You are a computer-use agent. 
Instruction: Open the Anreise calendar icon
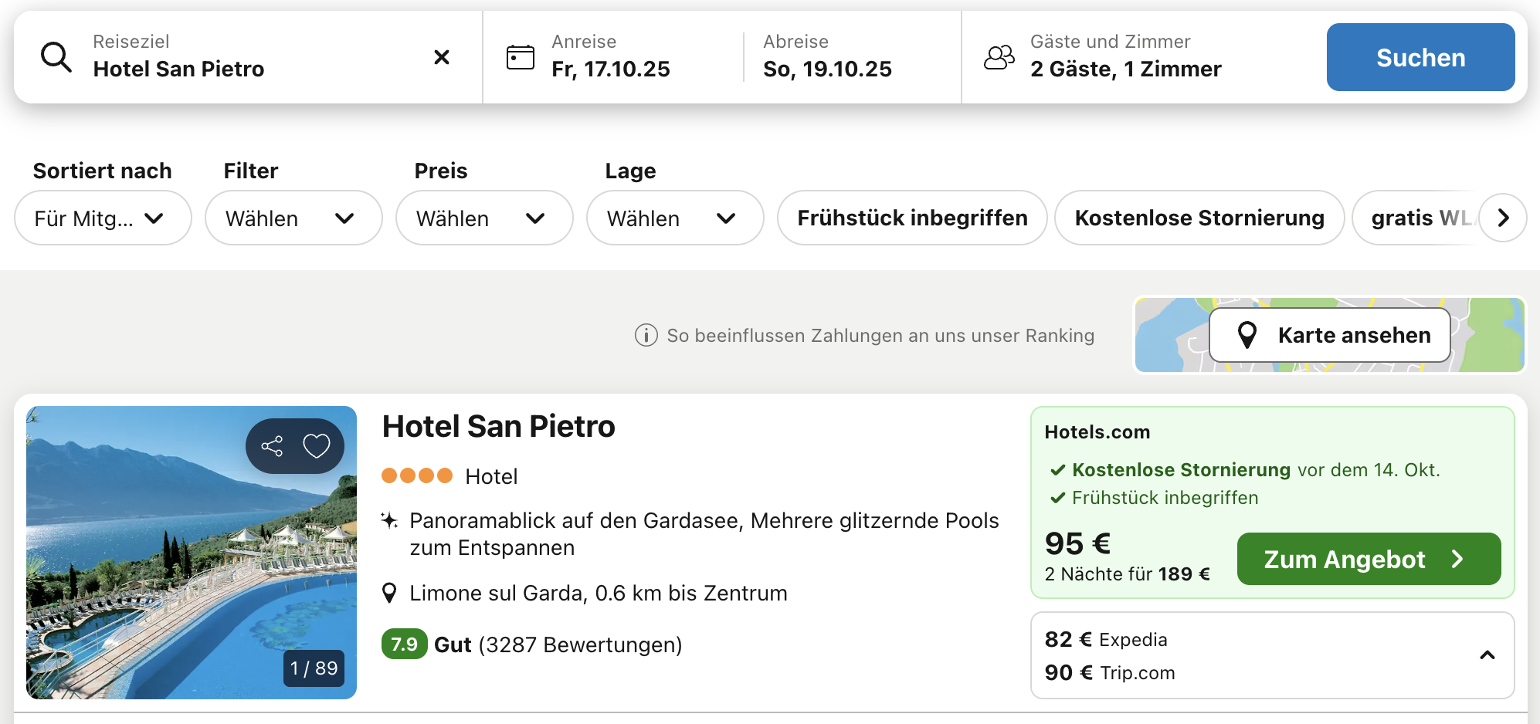(520, 57)
